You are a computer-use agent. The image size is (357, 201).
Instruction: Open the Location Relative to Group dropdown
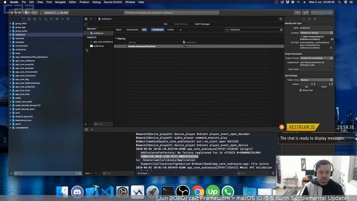click(x=316, y=33)
